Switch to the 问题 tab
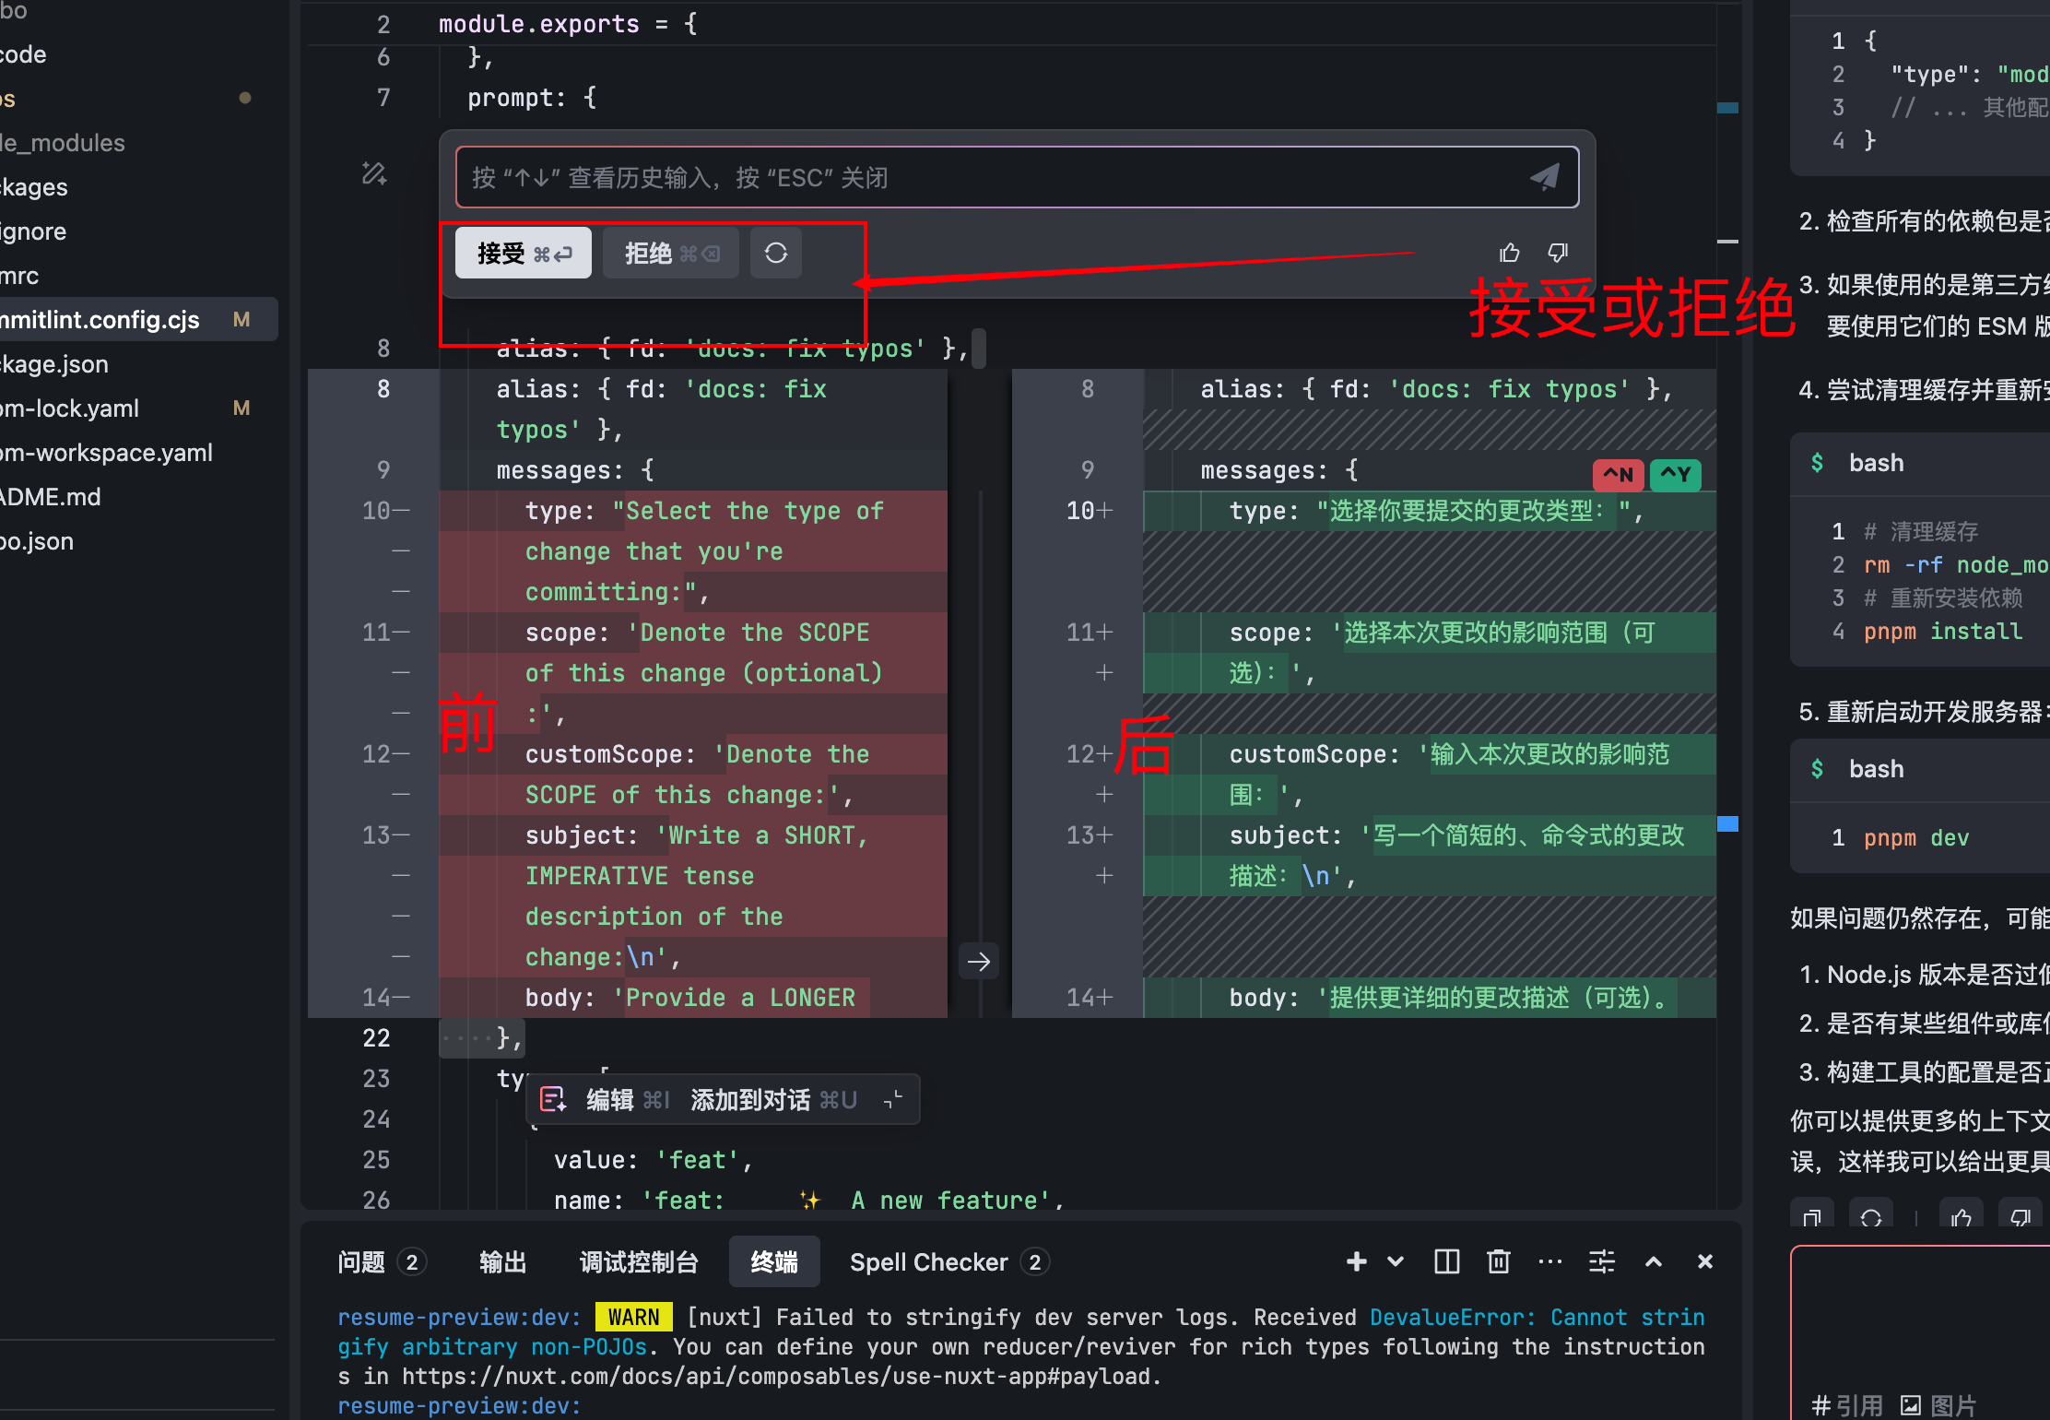Image resolution: width=2050 pixels, height=1420 pixels. [x=361, y=1261]
